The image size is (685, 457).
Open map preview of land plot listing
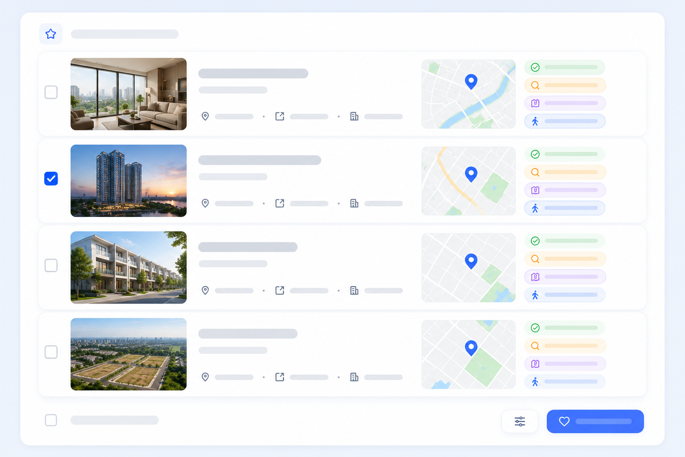click(468, 354)
